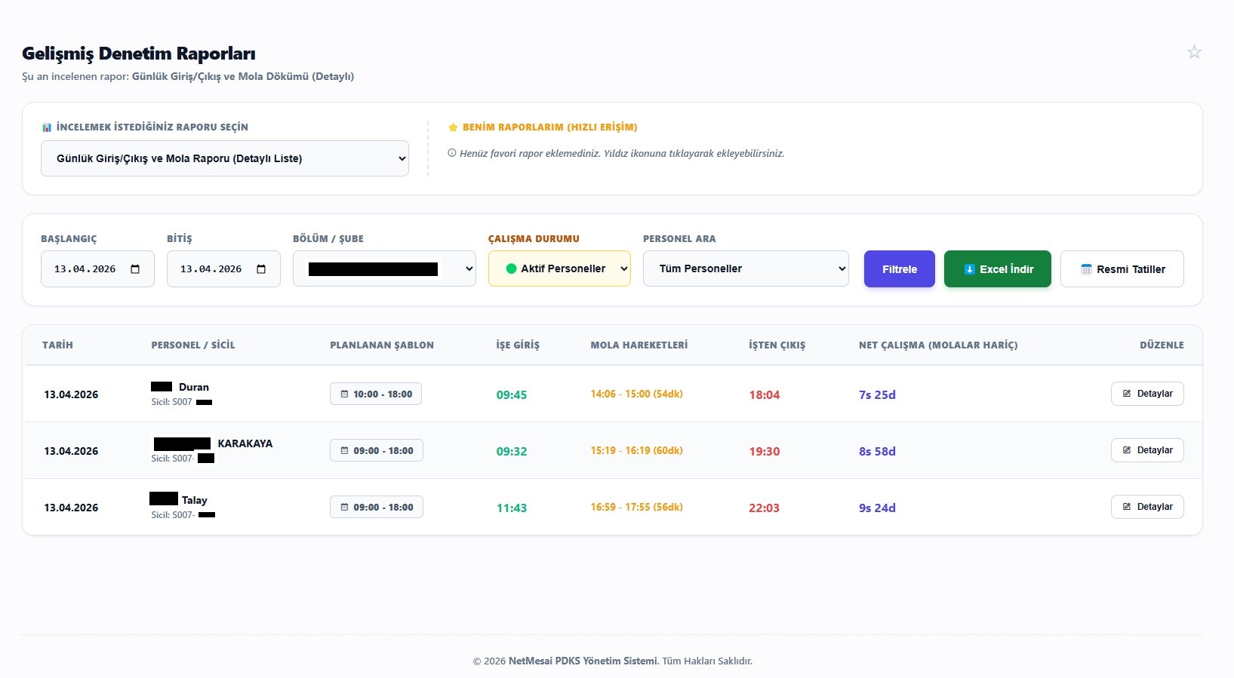Click edit icon in Duran's Detaylar button
The image size is (1234, 678).
click(1127, 394)
